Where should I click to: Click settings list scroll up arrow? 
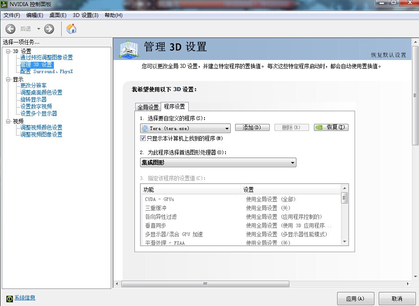[345, 188]
